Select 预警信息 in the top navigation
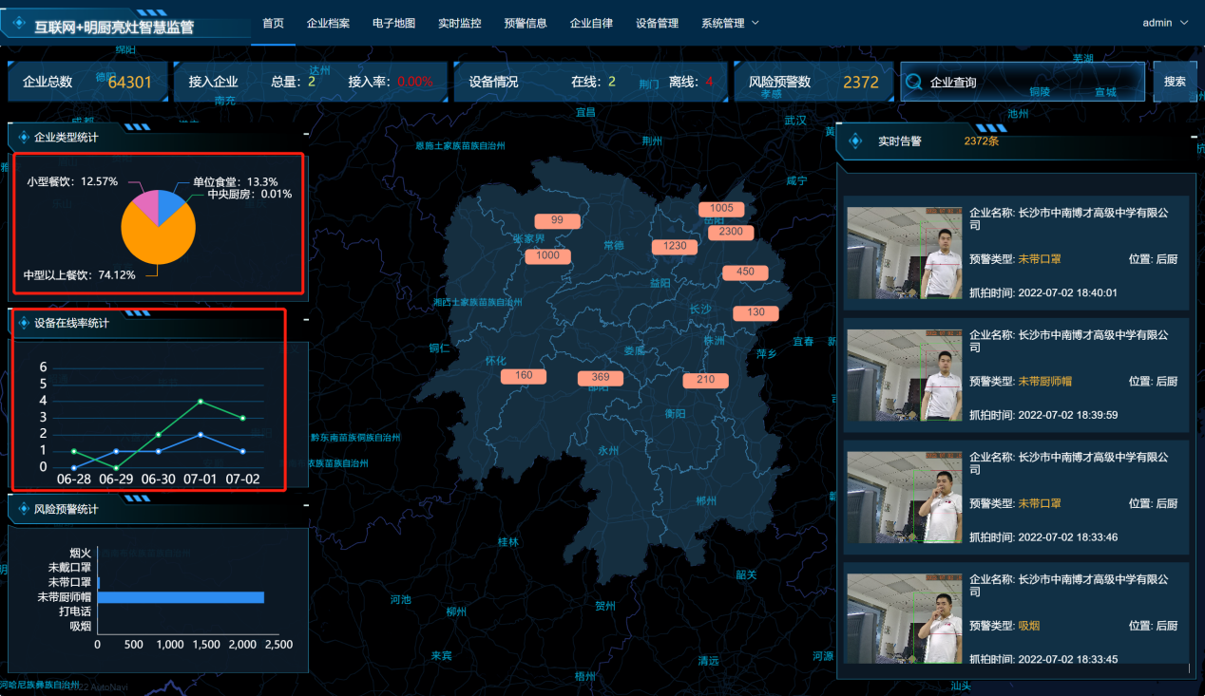Image resolution: width=1205 pixels, height=696 pixels. 526,23
